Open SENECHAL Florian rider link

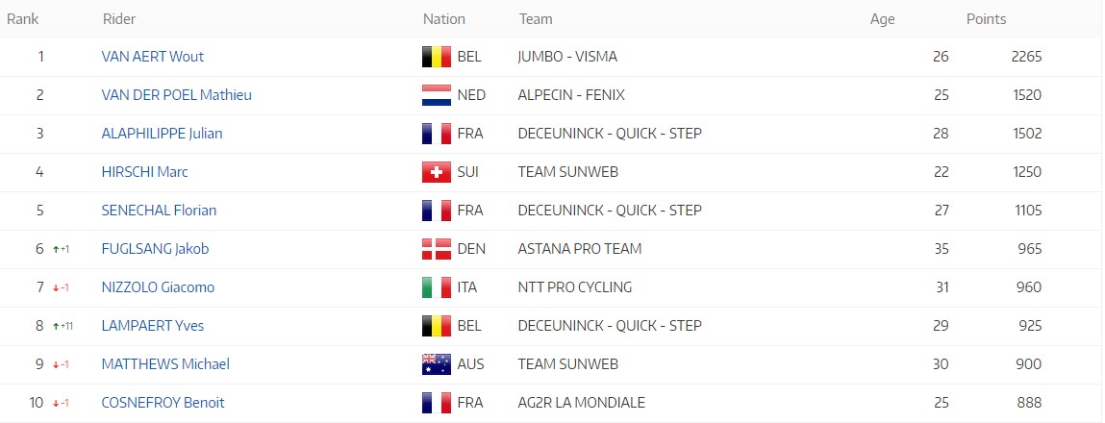tap(159, 211)
